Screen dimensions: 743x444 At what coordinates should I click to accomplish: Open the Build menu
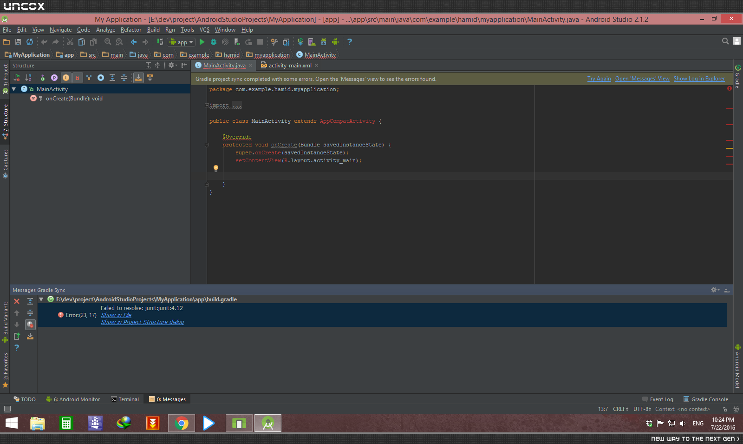[153, 30]
